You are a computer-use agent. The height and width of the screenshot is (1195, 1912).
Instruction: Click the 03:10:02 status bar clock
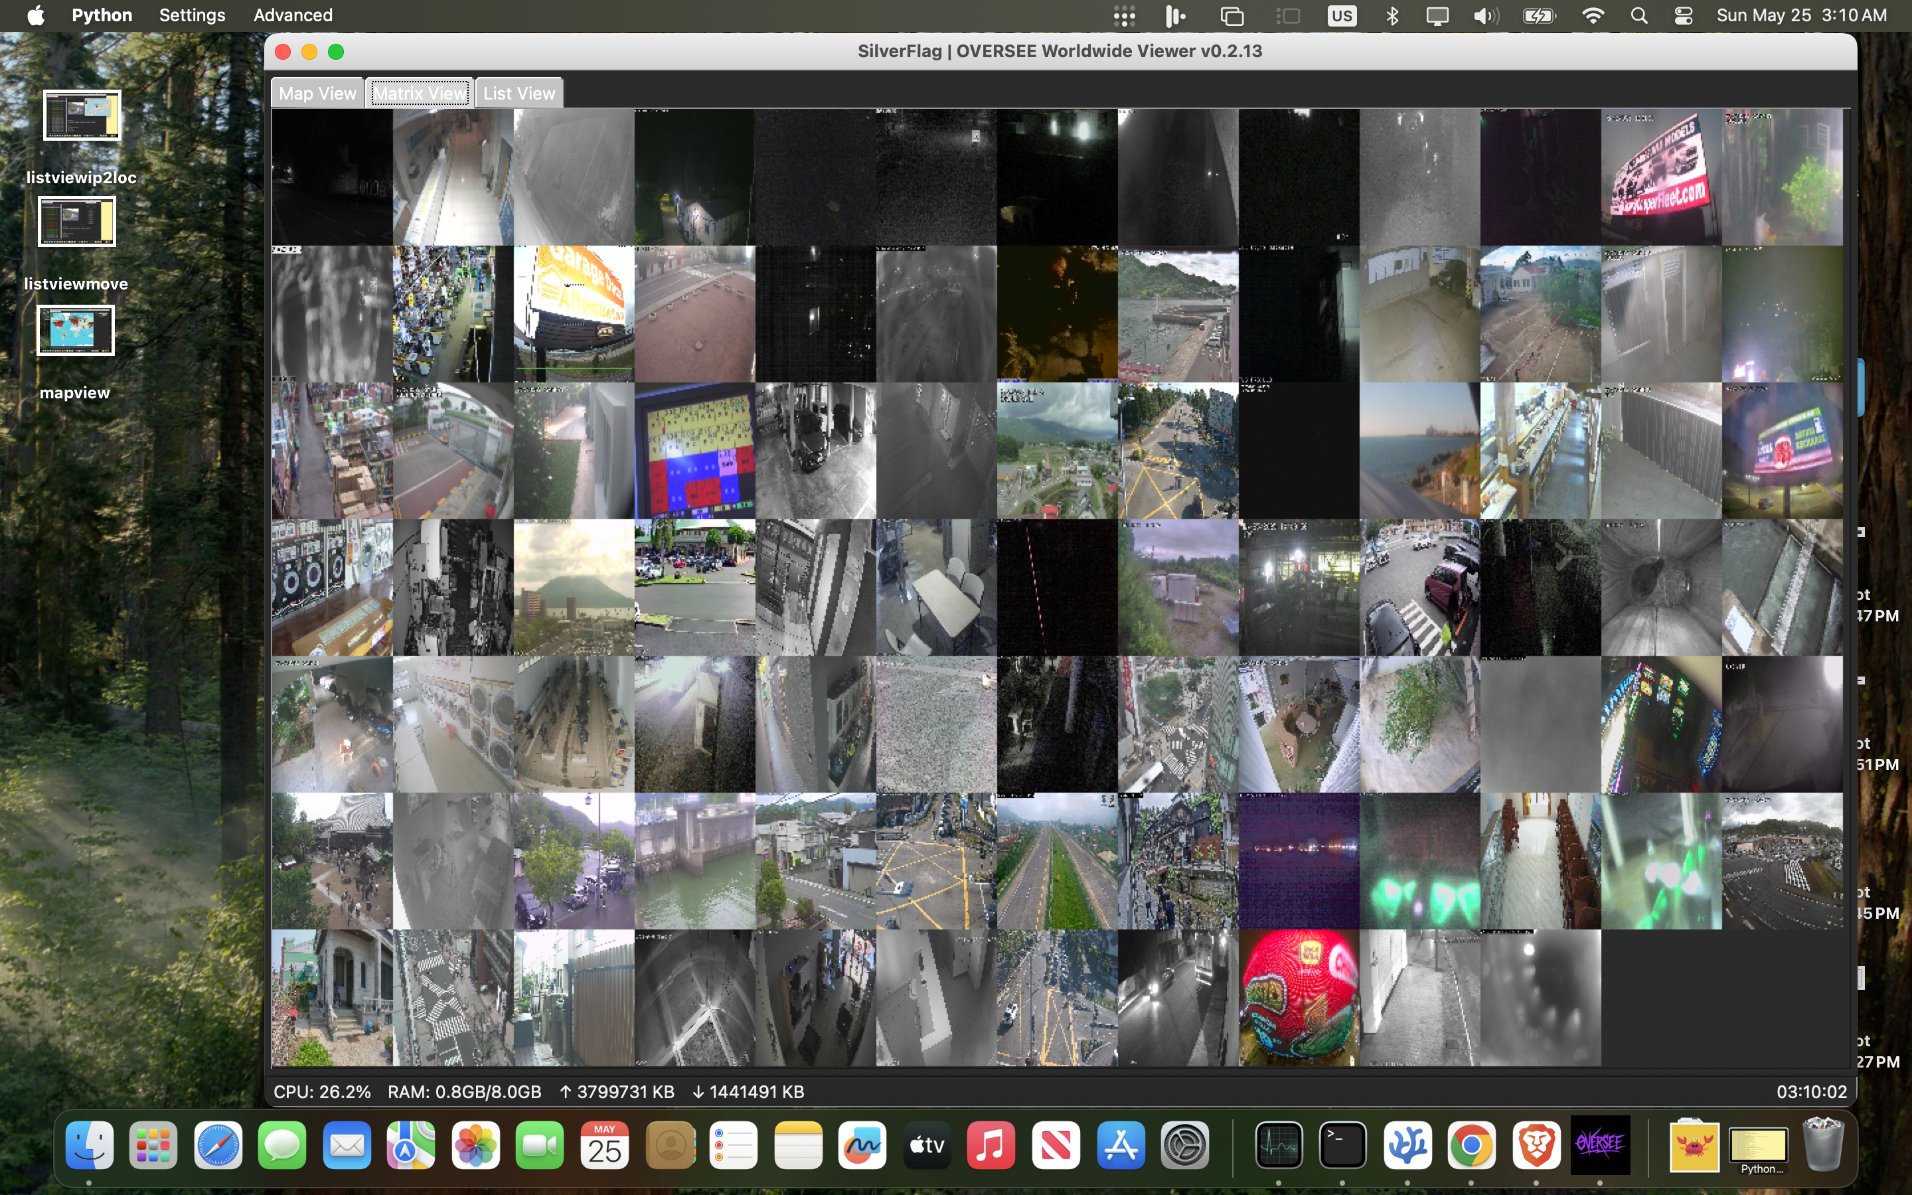(1812, 1091)
